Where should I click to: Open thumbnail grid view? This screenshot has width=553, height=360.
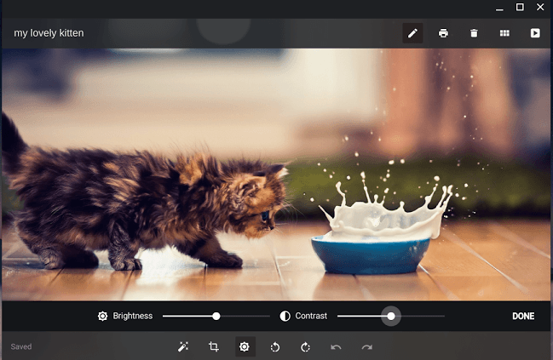point(504,33)
